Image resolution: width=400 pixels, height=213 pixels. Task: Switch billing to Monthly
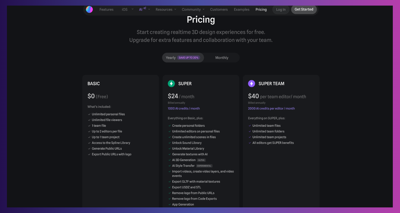(222, 58)
